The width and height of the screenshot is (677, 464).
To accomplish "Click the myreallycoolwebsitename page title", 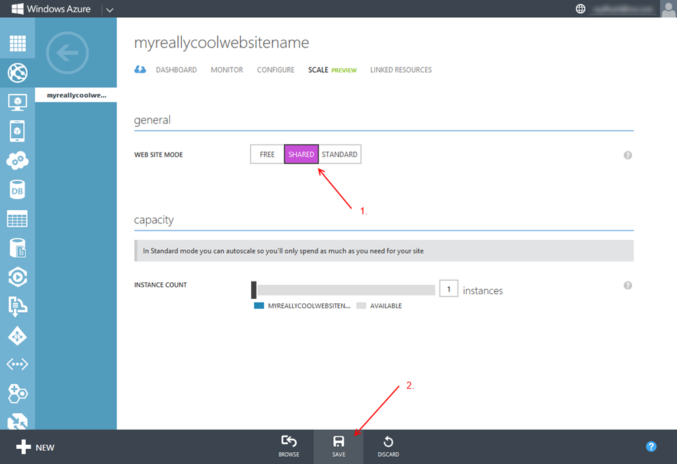I will coord(221,43).
